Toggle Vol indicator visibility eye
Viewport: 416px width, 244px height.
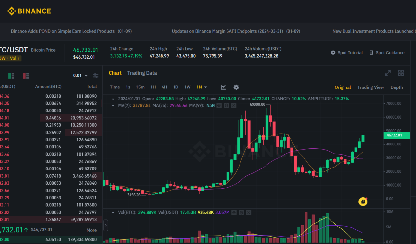coord(234,213)
